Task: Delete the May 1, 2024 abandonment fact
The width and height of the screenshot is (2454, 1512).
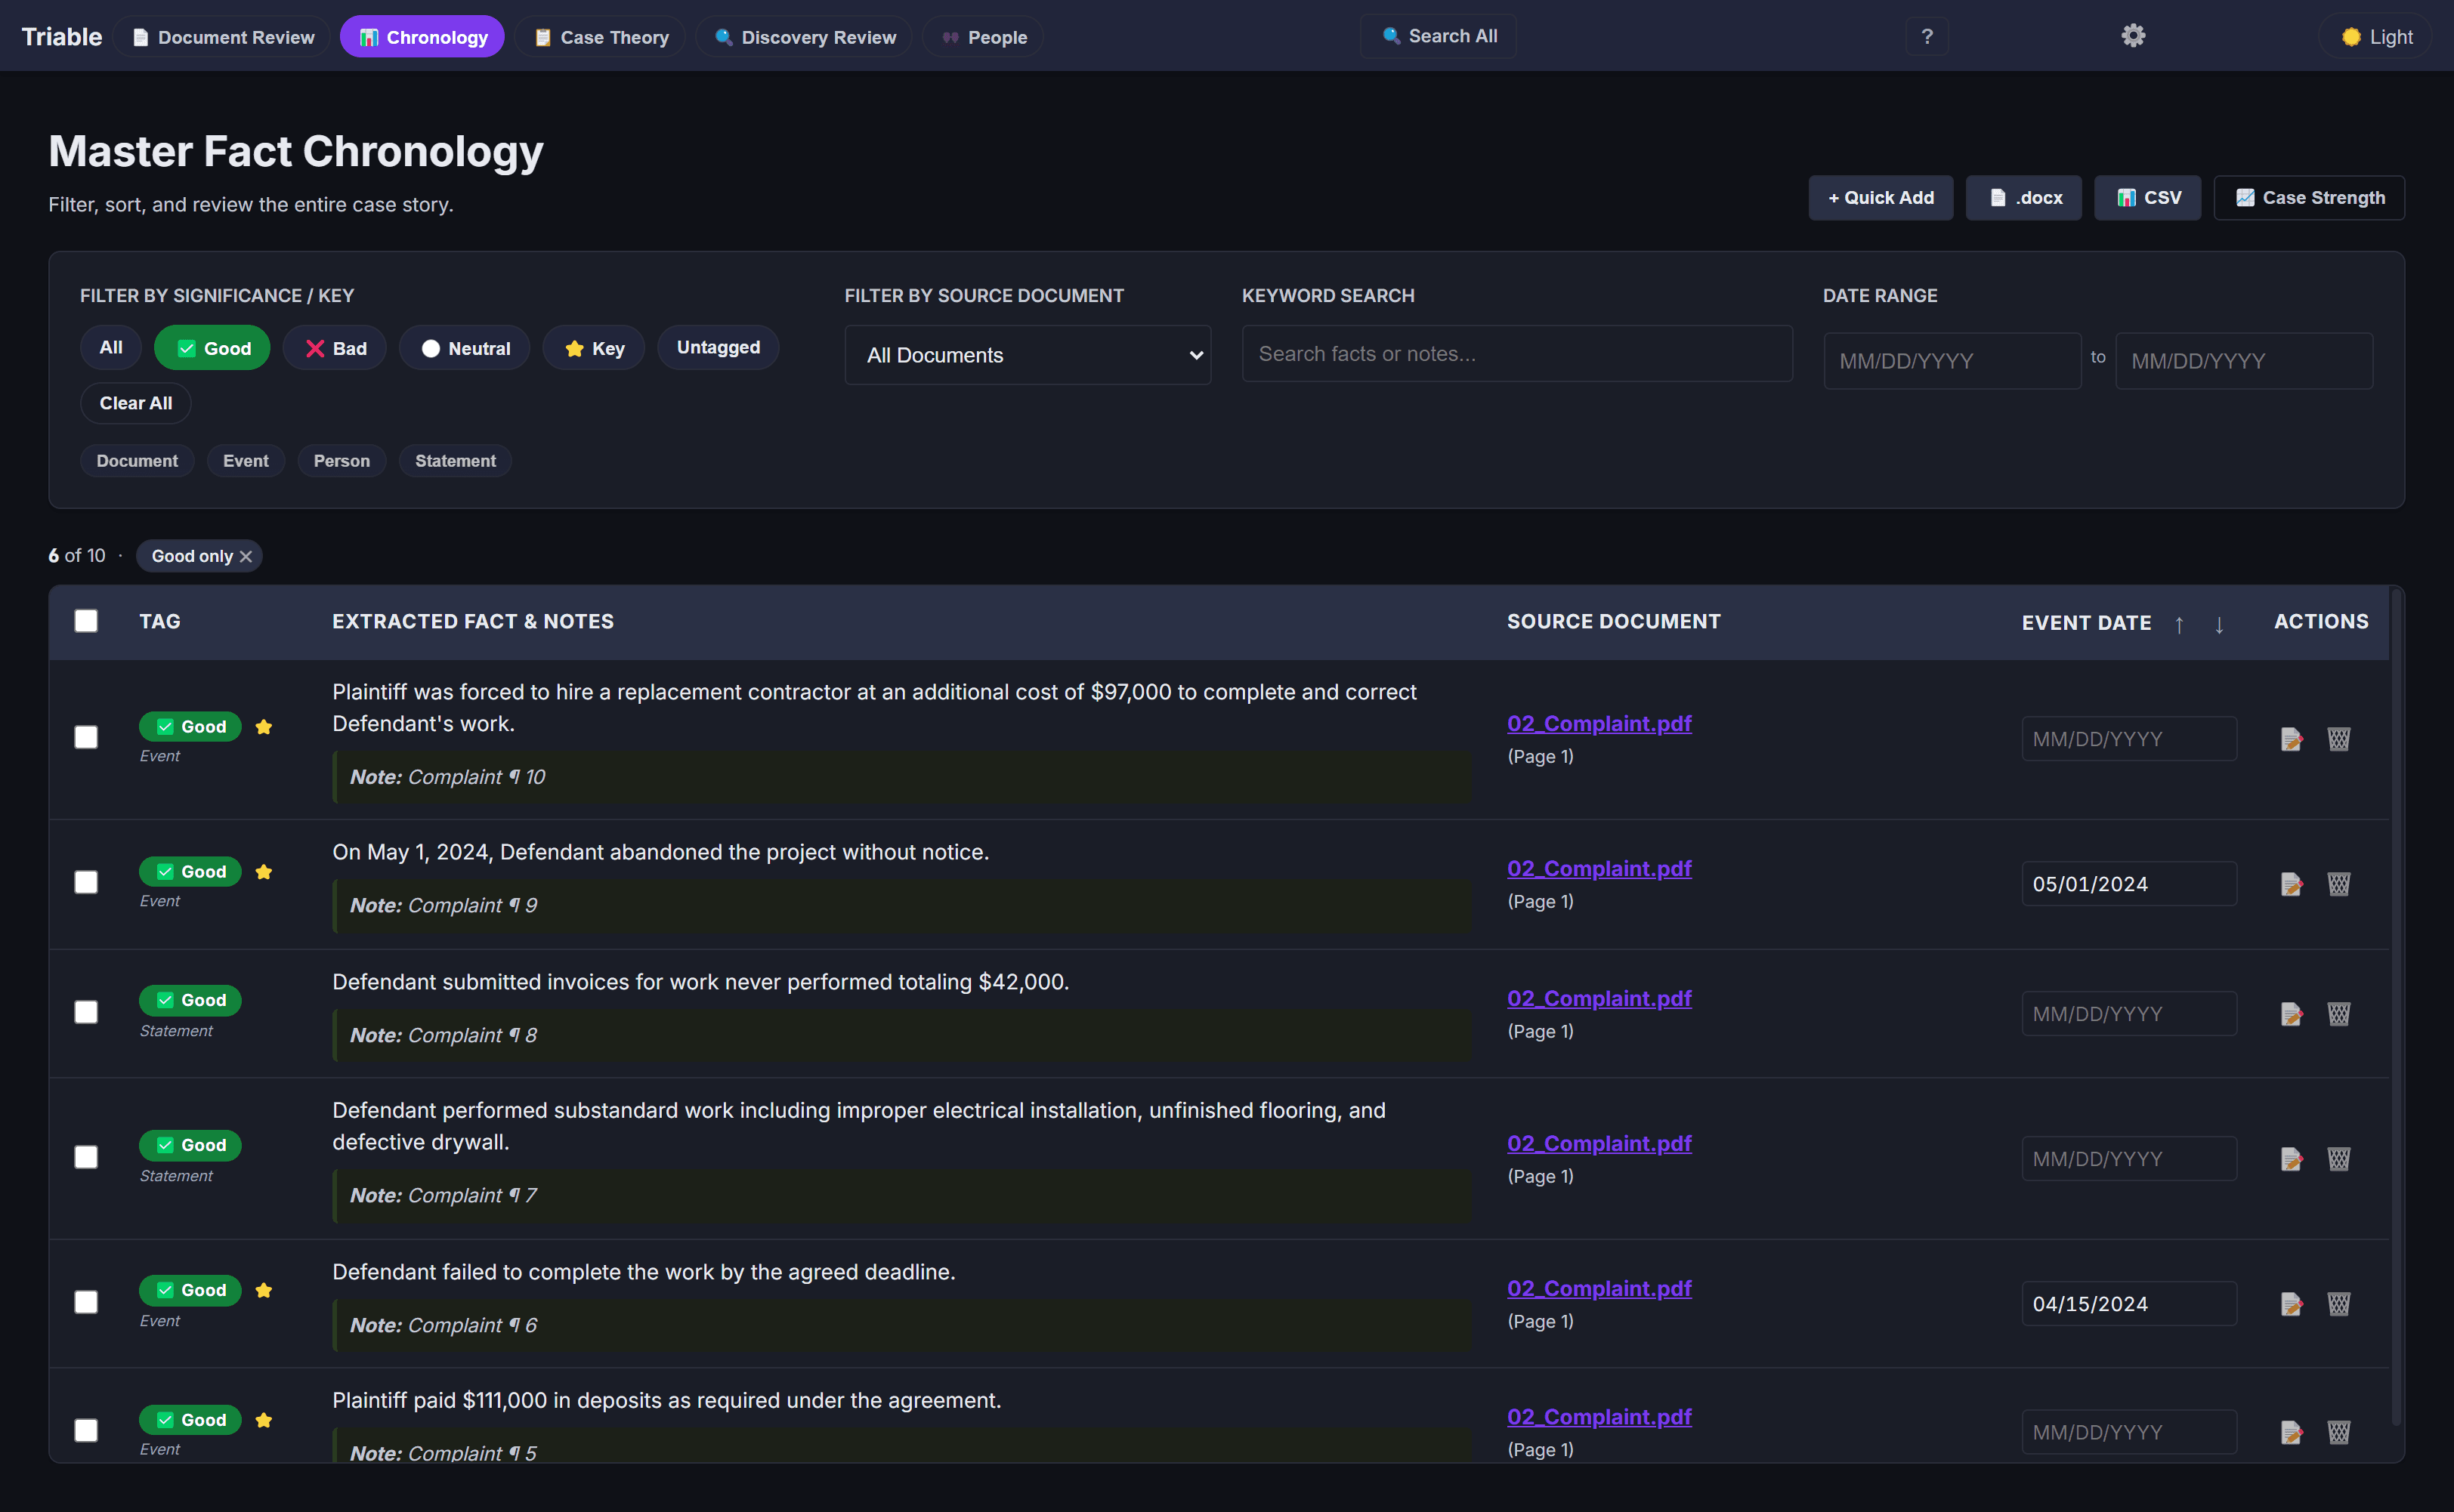Action: click(x=2338, y=884)
